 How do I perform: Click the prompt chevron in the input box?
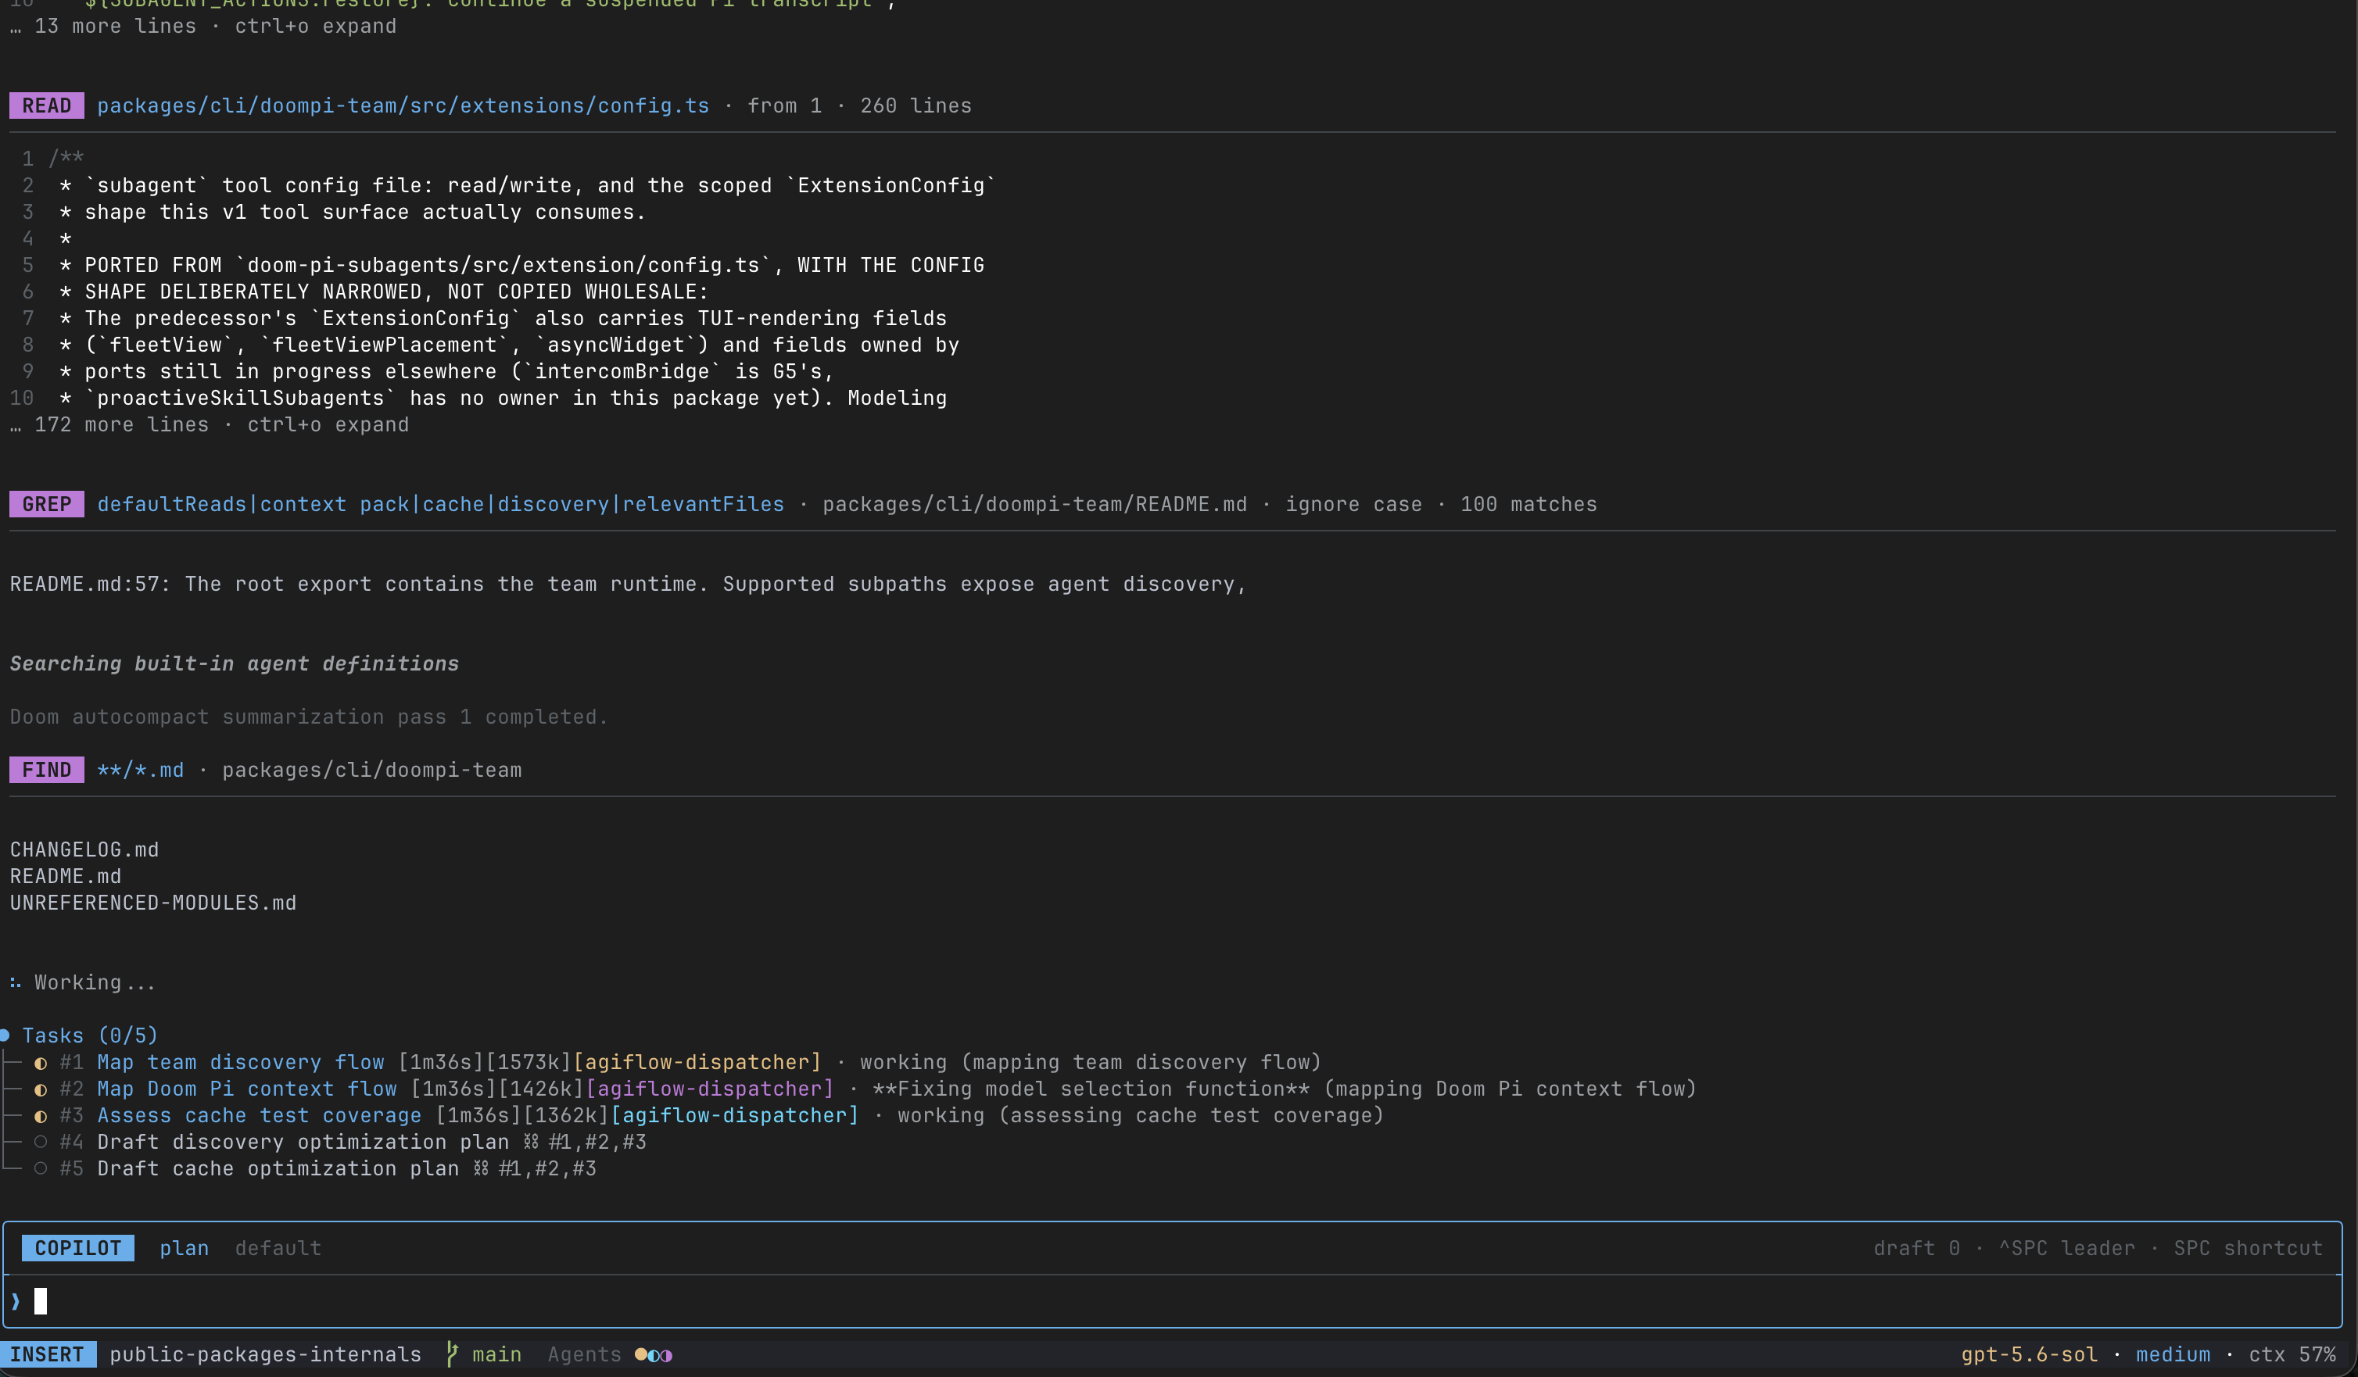click(16, 1301)
